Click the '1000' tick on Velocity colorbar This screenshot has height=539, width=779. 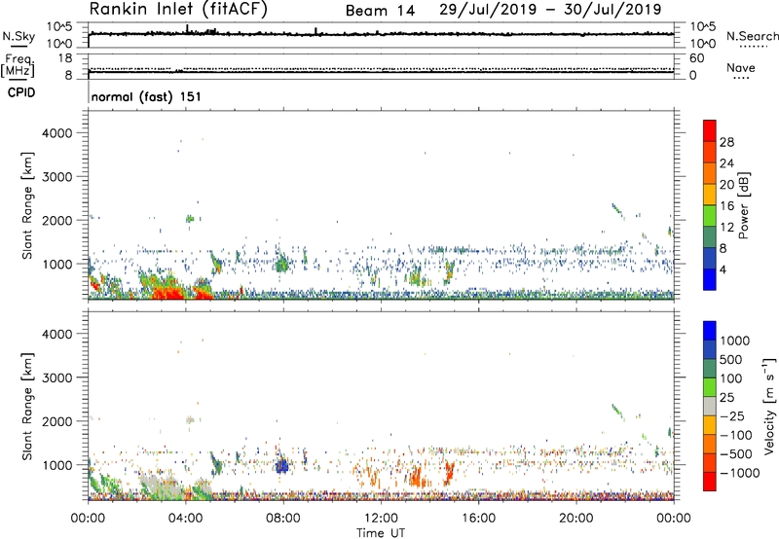(735, 341)
